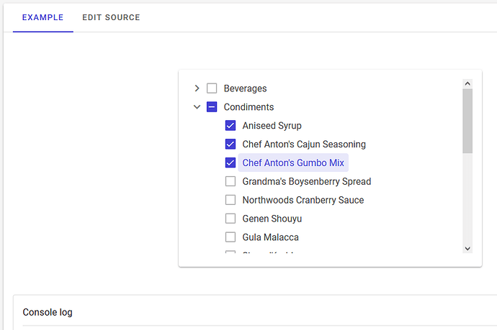
Task: Check Northwoods Cranberry Sauce checkbox
Action: pos(230,200)
